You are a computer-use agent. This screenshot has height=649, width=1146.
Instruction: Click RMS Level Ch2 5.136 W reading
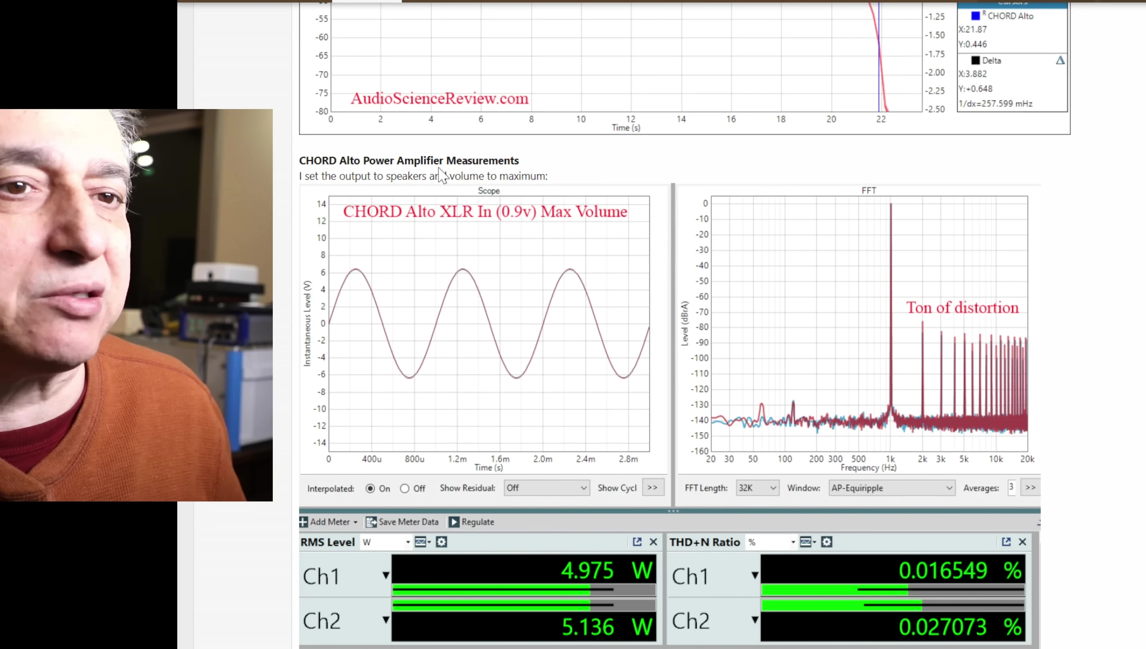pos(523,626)
